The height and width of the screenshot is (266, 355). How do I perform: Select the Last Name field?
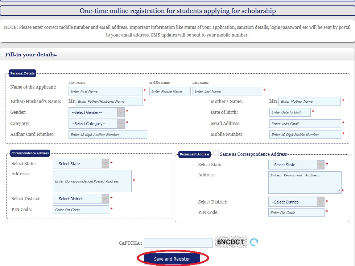coord(227,91)
